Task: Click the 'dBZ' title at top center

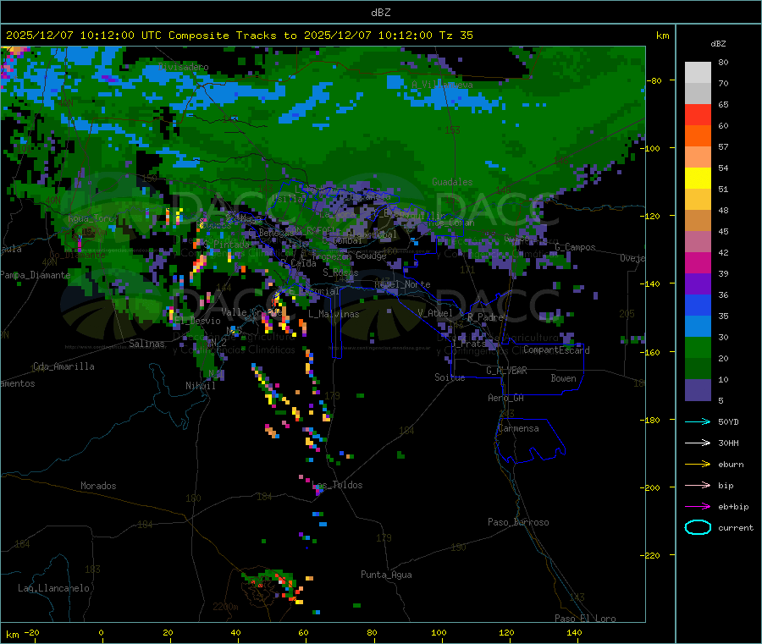Action: point(380,13)
